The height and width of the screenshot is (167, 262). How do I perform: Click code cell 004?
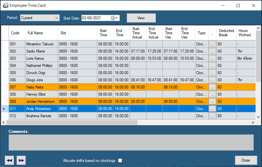(17, 66)
